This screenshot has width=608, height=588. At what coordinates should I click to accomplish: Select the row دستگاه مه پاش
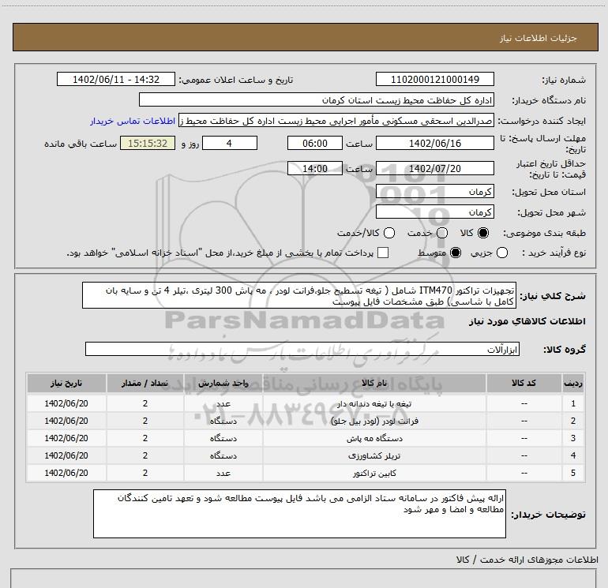(x=306, y=438)
